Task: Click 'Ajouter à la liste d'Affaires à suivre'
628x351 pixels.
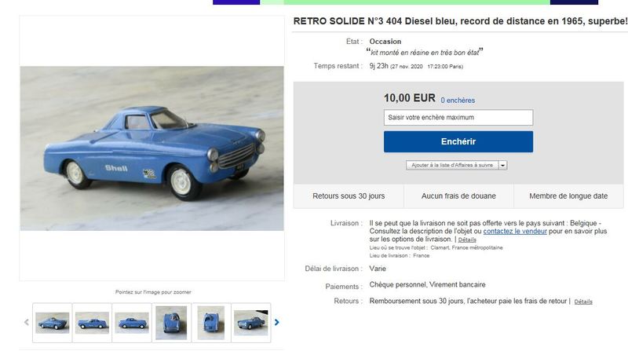Action: [452, 165]
